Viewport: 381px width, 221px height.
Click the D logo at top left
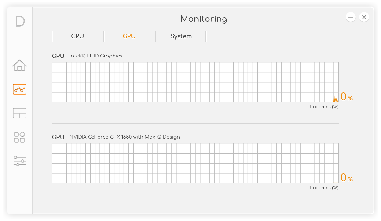coord(20,21)
